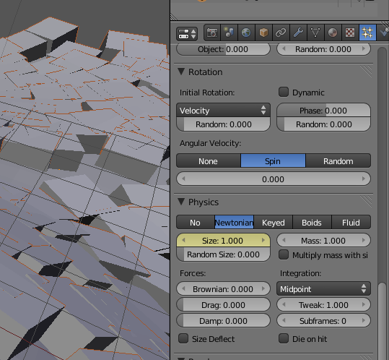Click the Damp force slider
Image resolution: width=389 pixels, height=360 pixels.
tap(223, 320)
